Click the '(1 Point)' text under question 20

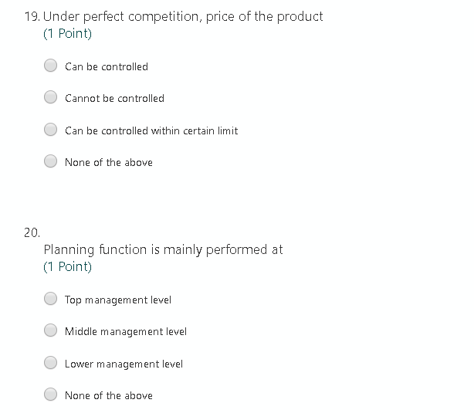(67, 266)
